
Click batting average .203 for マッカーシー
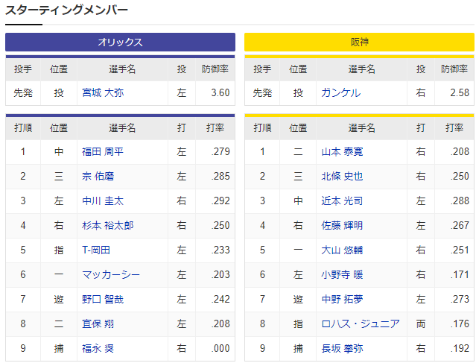[x=220, y=274]
